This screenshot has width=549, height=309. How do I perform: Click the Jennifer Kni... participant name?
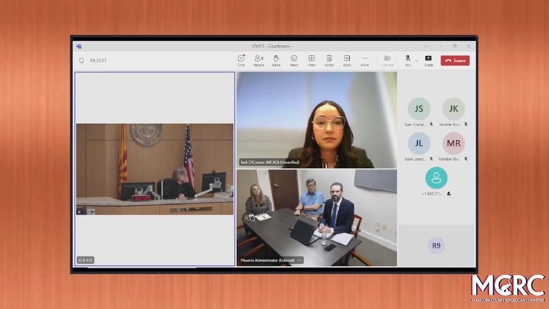click(x=450, y=124)
